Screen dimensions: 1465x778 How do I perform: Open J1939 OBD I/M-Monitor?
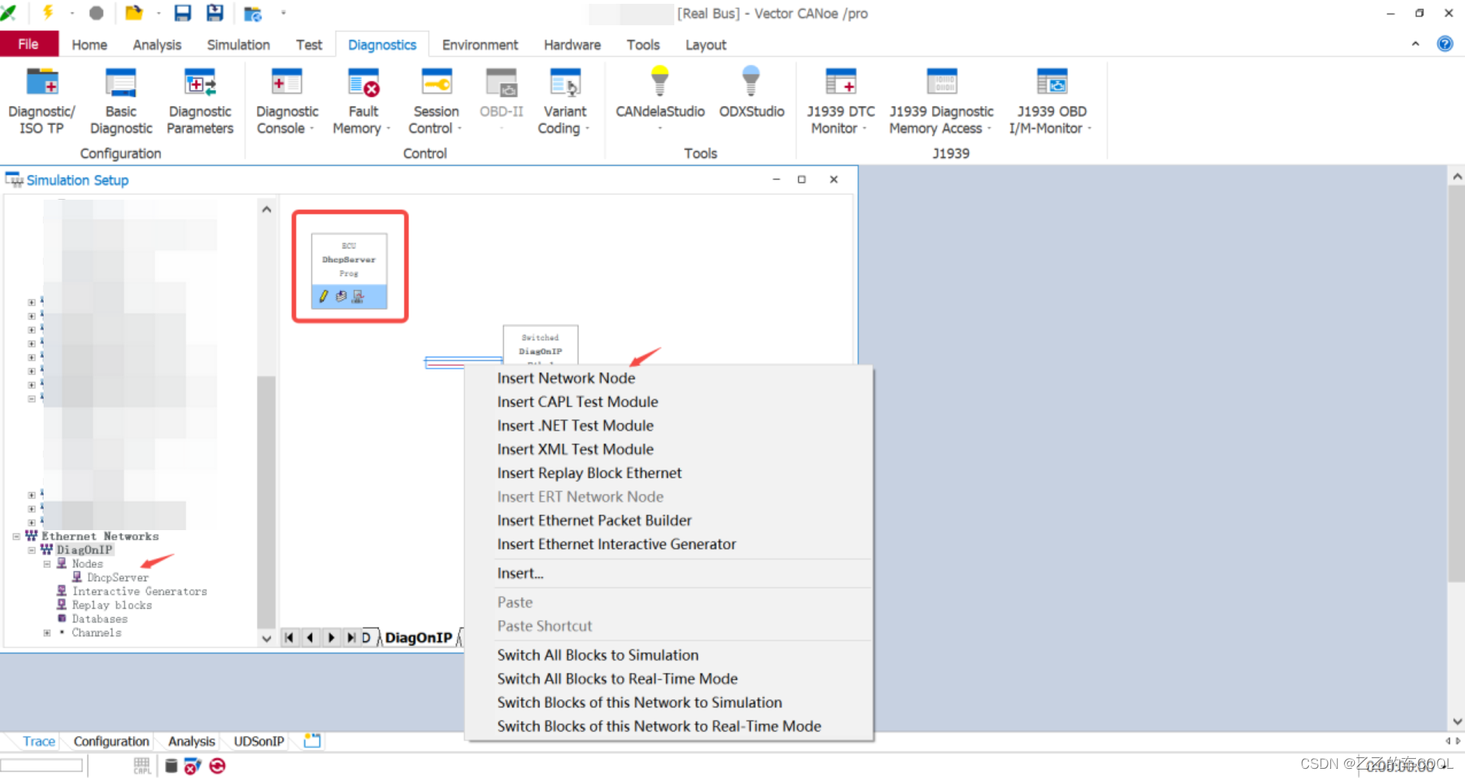1051,102
